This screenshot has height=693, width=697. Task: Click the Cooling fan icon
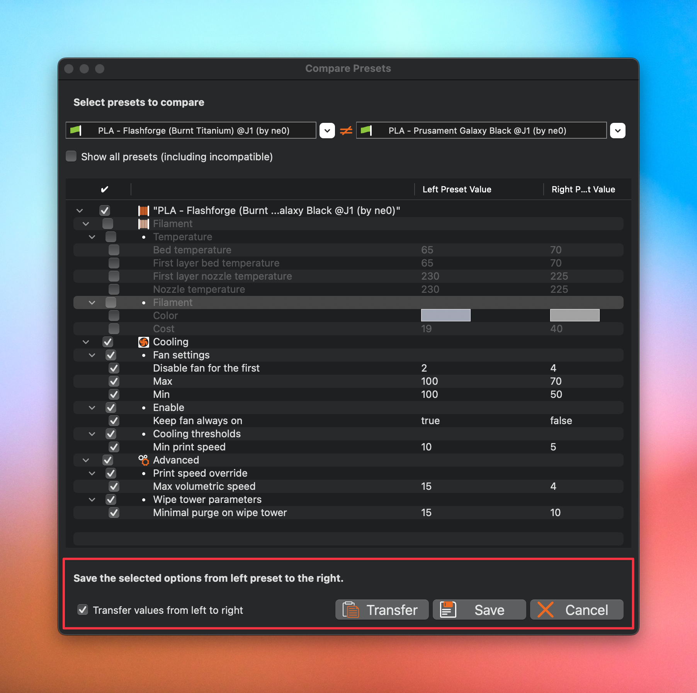[x=143, y=342]
